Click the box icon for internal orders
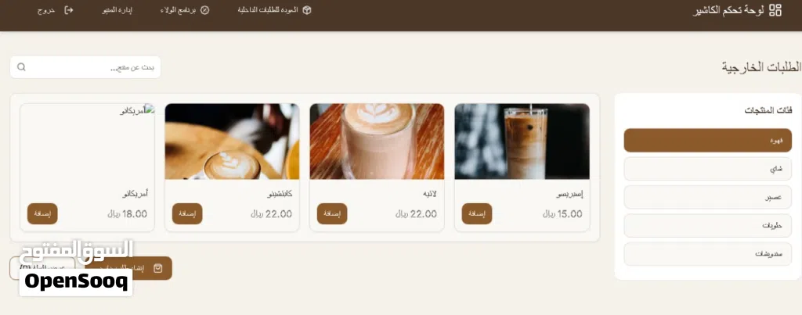Viewport: 802px width, 315px height. tap(307, 10)
